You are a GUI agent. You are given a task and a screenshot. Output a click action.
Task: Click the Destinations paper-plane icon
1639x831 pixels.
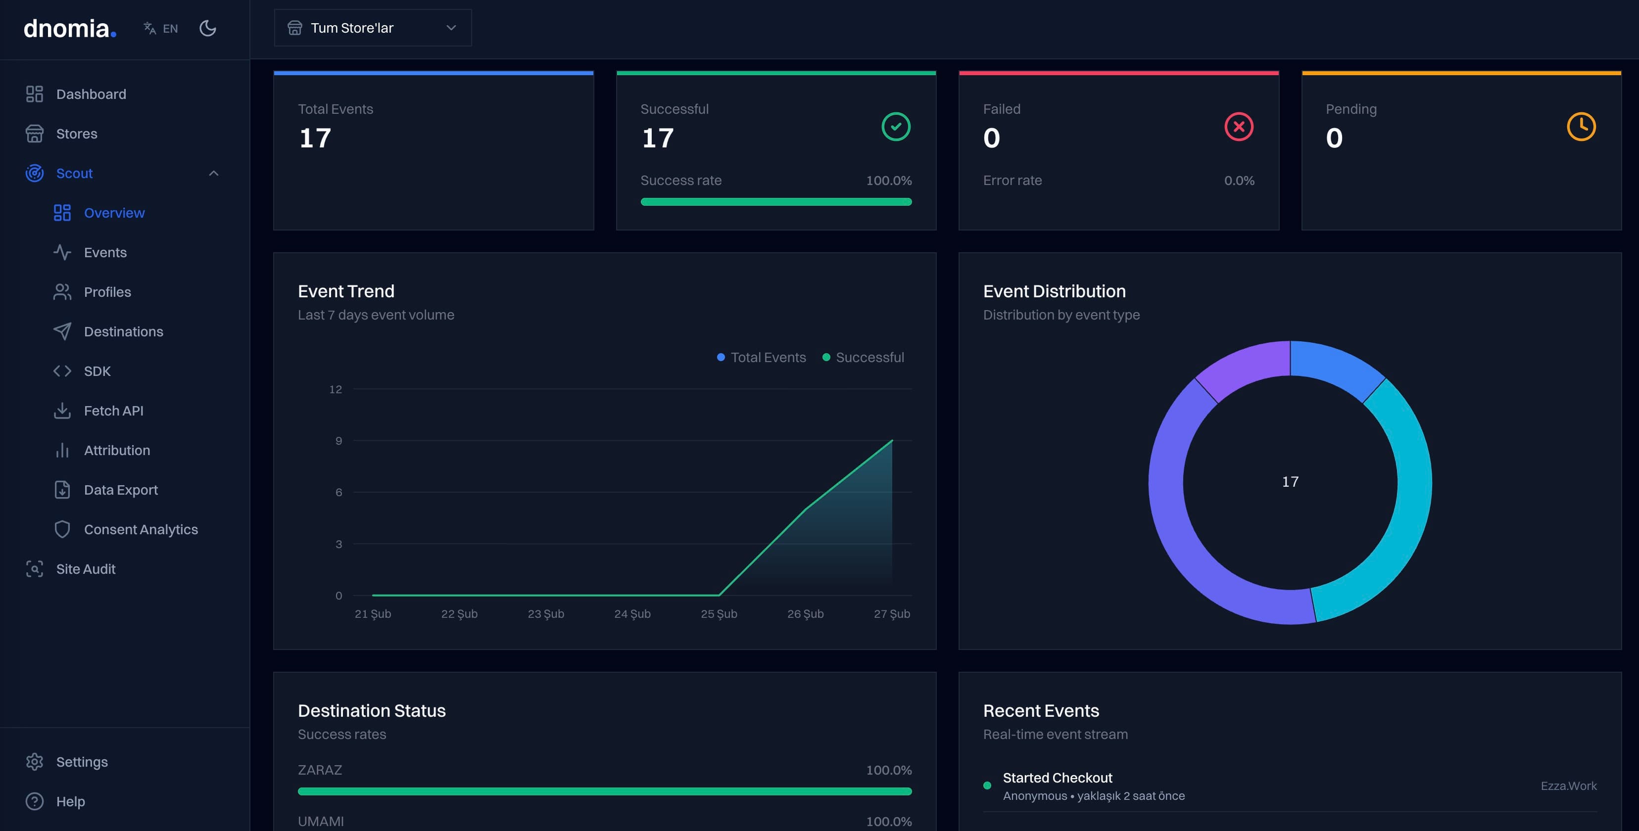point(62,331)
